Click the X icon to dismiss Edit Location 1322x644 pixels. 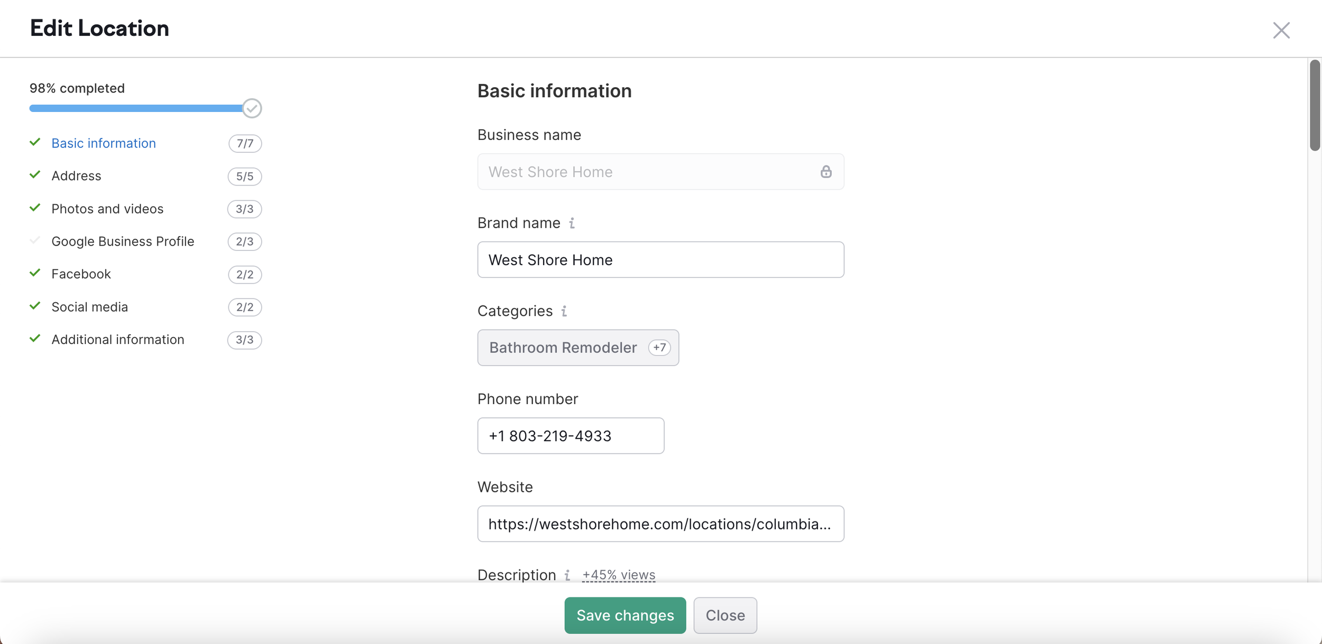tap(1281, 30)
